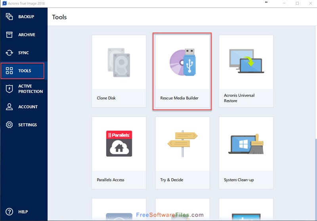317x221 pixels.
Task: Click the Acronis Universal Restore label
Action: [239, 98]
